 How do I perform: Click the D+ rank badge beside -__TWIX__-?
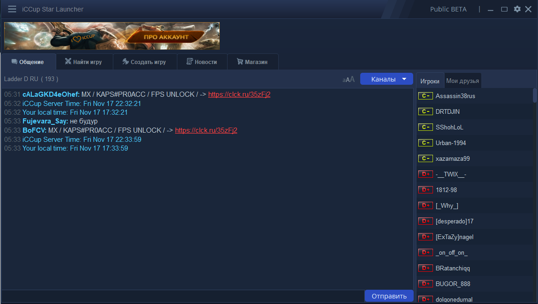tap(426, 174)
